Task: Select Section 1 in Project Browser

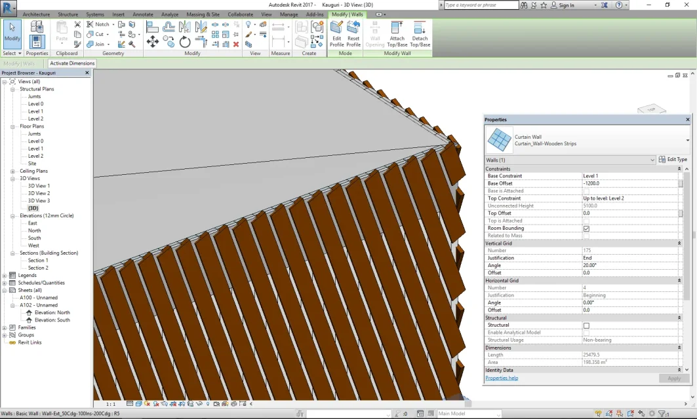Action: click(x=38, y=261)
